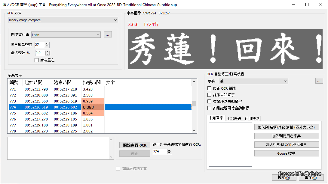Screen dimensions: 328x184
Task: Enable the '修正 OCR 錯誤' checkbox
Action: 209,88
